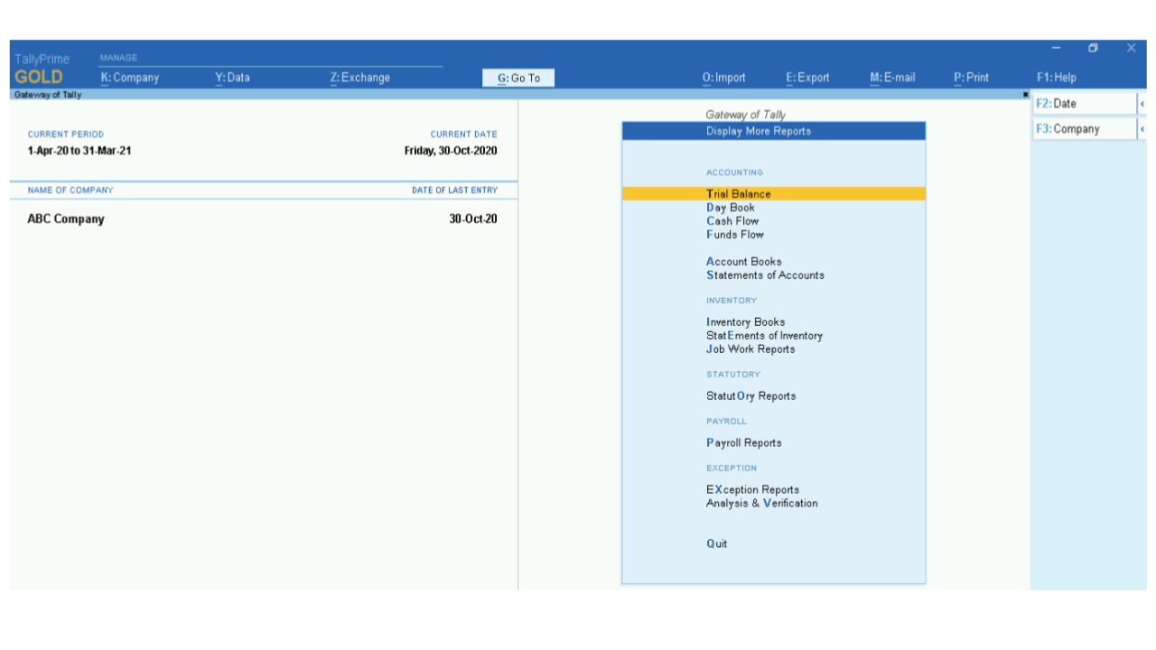Click the F3: Company button
This screenshot has height=650, width=1156.
tap(1084, 129)
